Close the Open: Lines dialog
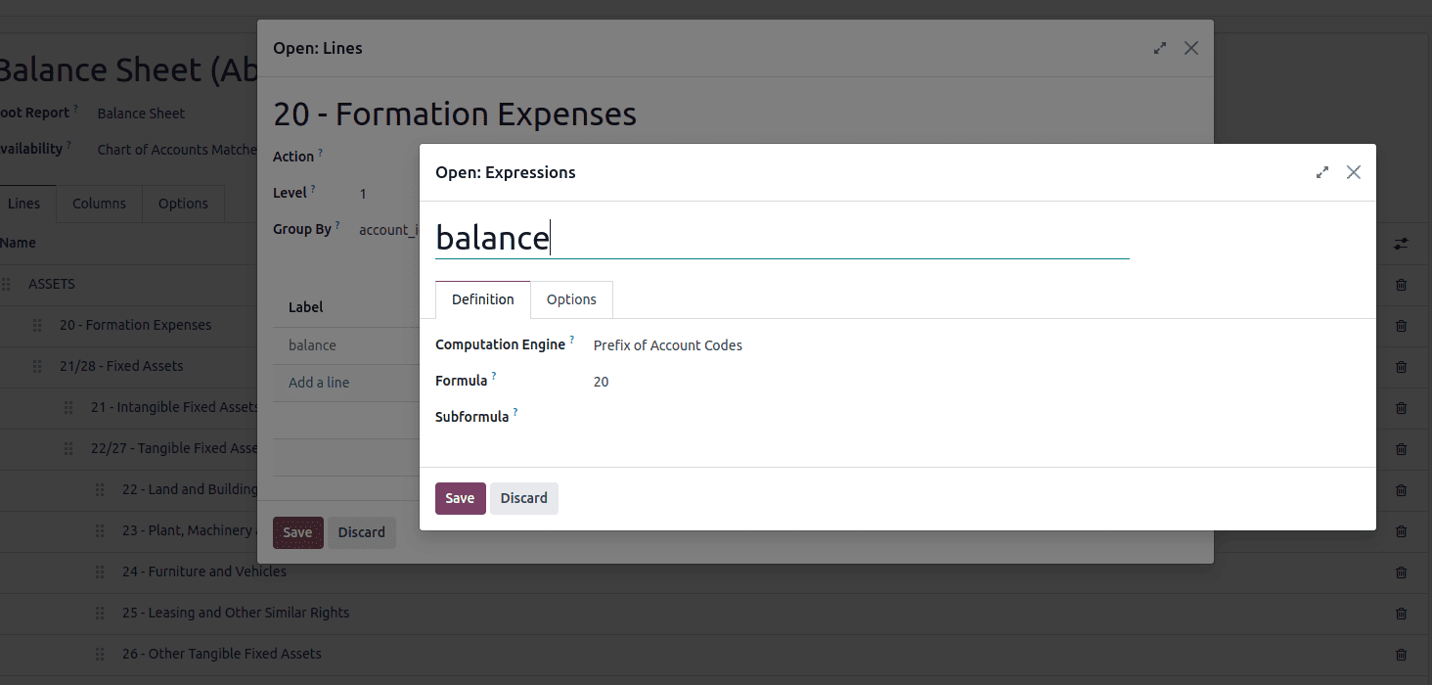The width and height of the screenshot is (1432, 685). [x=1191, y=48]
